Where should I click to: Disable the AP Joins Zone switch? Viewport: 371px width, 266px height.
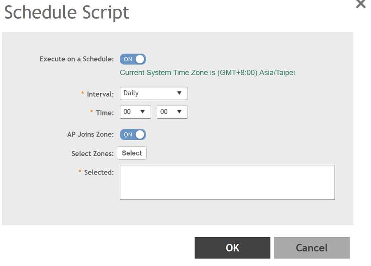click(x=133, y=134)
